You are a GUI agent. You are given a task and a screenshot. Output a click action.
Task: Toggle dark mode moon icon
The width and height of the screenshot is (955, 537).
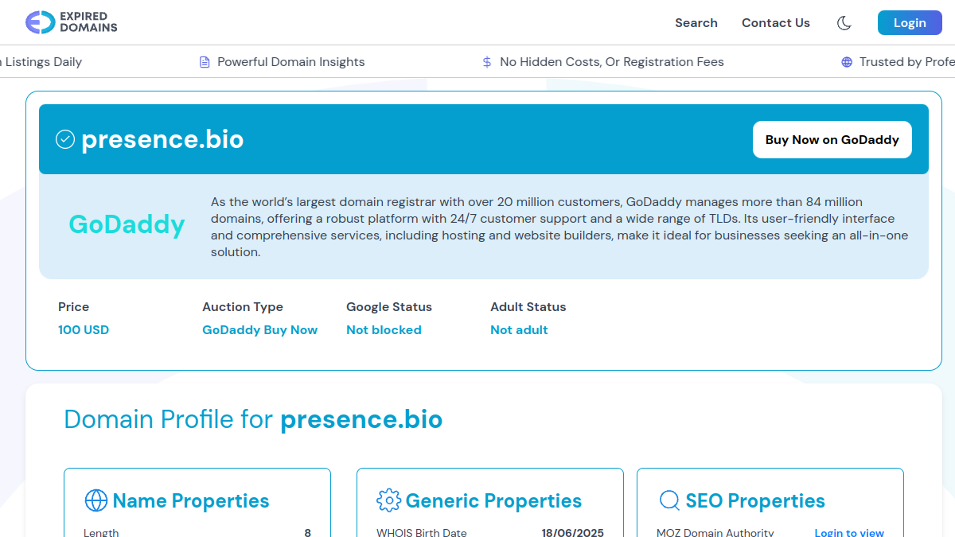[x=844, y=23]
